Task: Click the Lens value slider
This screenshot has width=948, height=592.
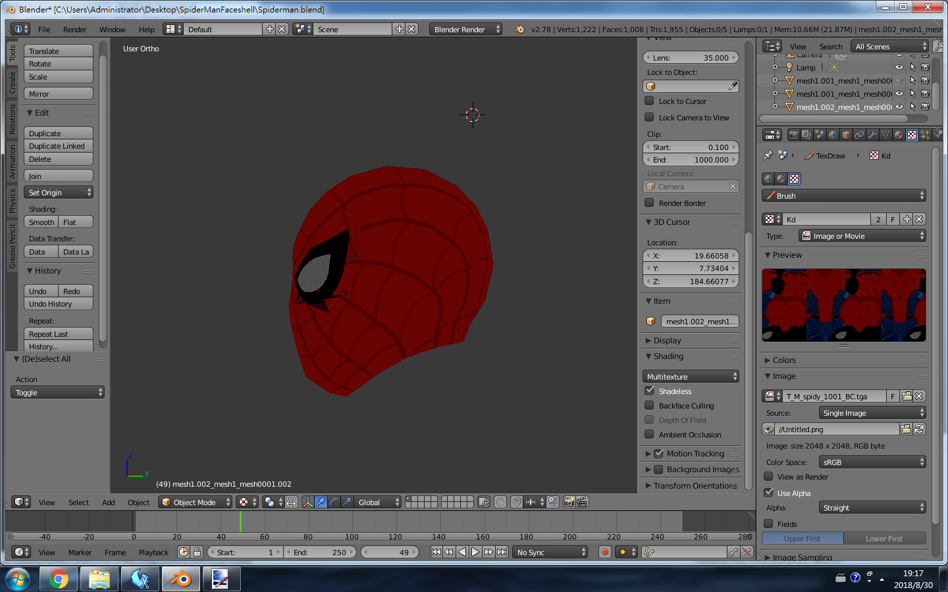Action: (691, 57)
